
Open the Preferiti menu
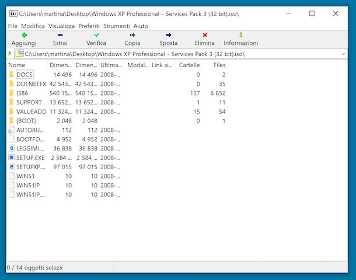click(x=89, y=26)
